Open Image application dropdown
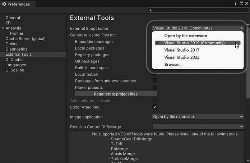The height and width of the screenshot is (163, 250). (x=198, y=117)
